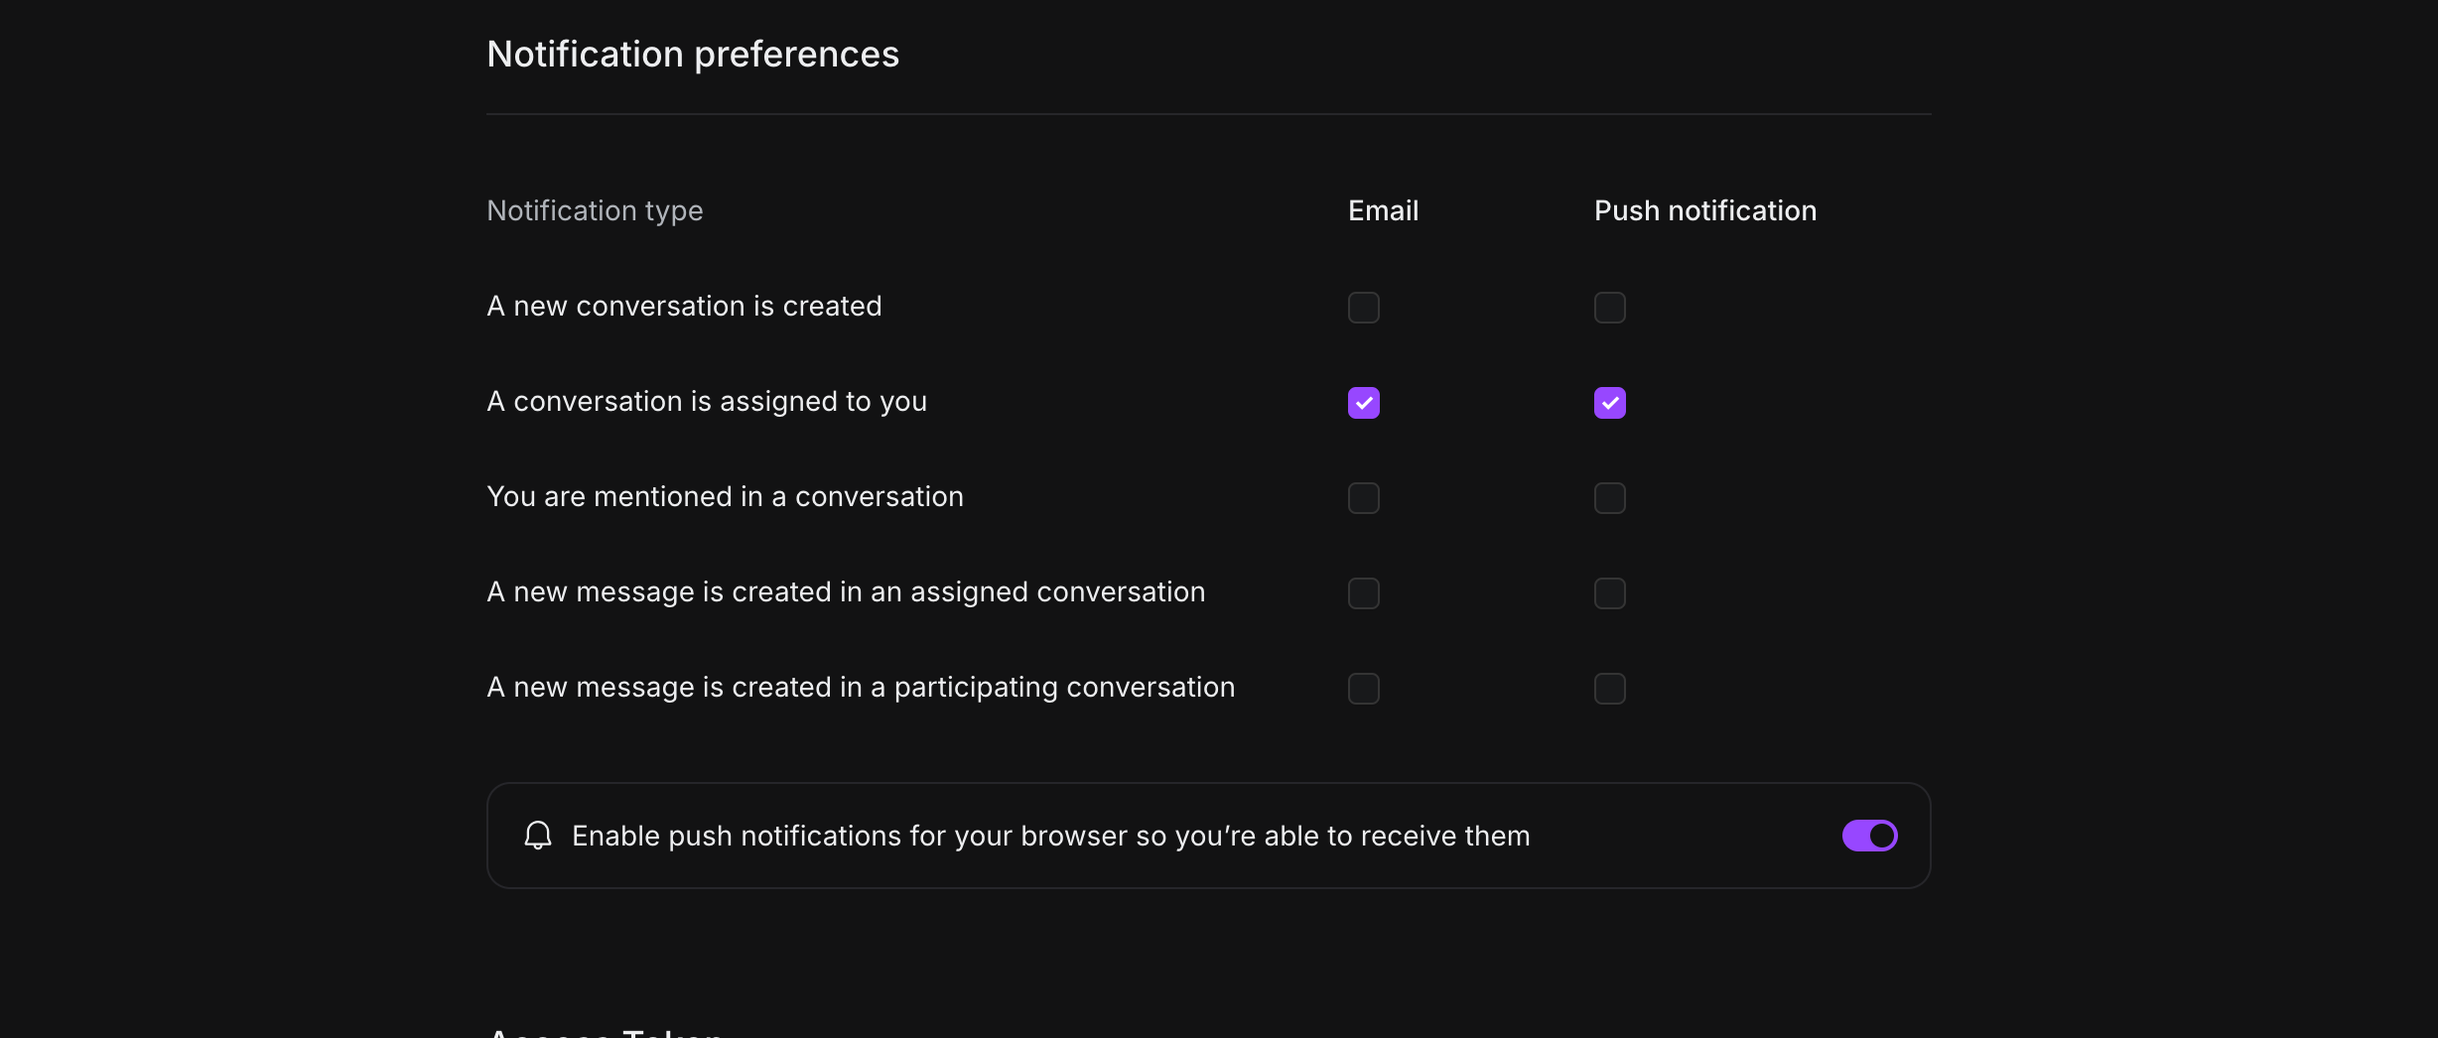Click the Email column header
The height and width of the screenshot is (1038, 2438).
click(x=1383, y=210)
